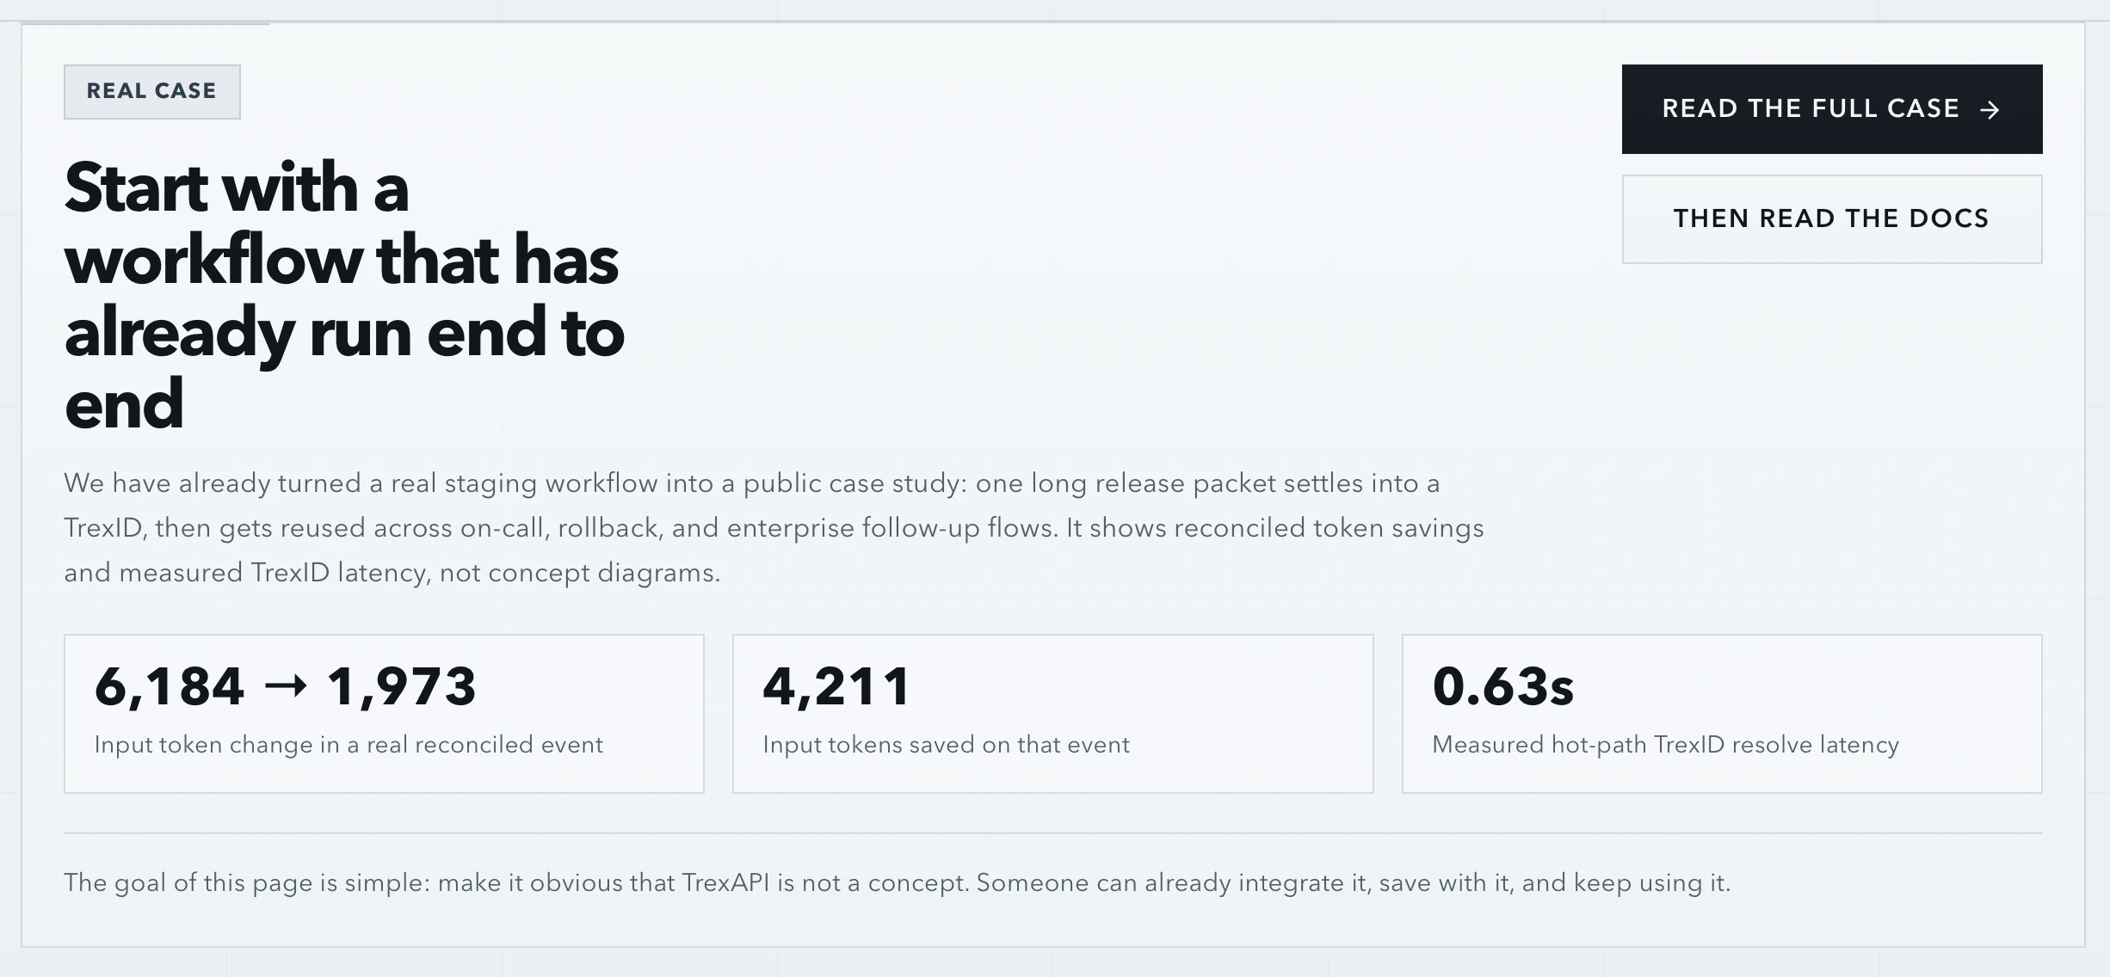The width and height of the screenshot is (2110, 977).
Task: Click the Real Case badge
Action: click(x=151, y=91)
